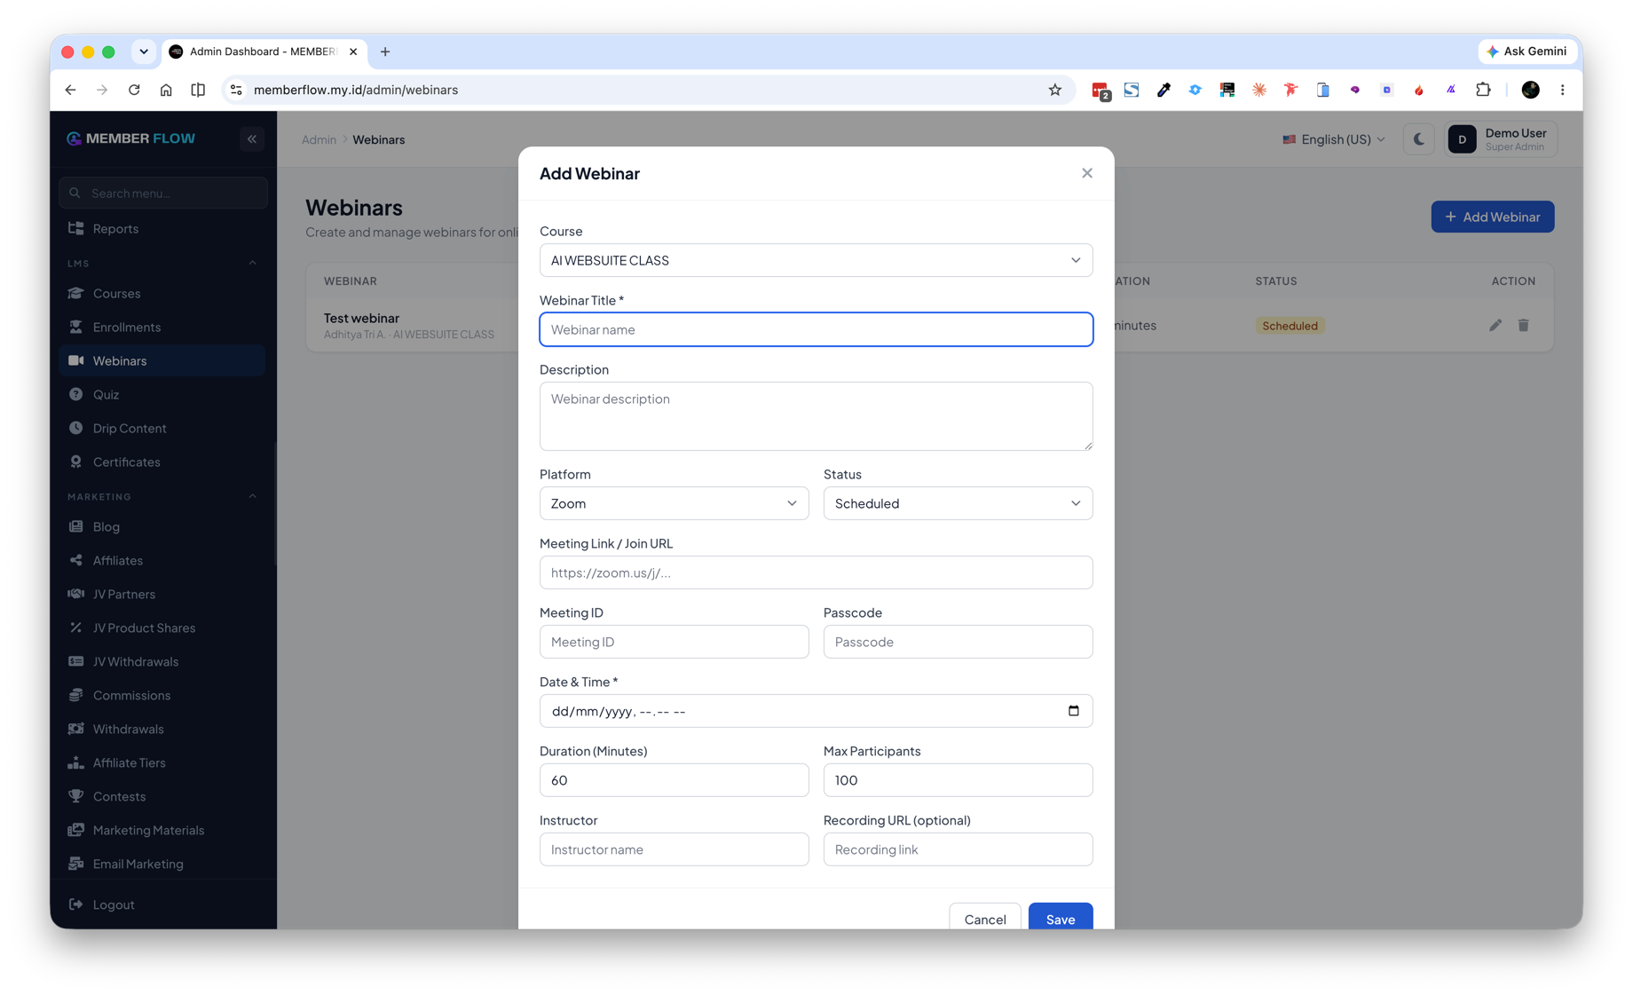This screenshot has width=1633, height=995.
Task: Collapse the LMS sidebar section
Action: 252,264
